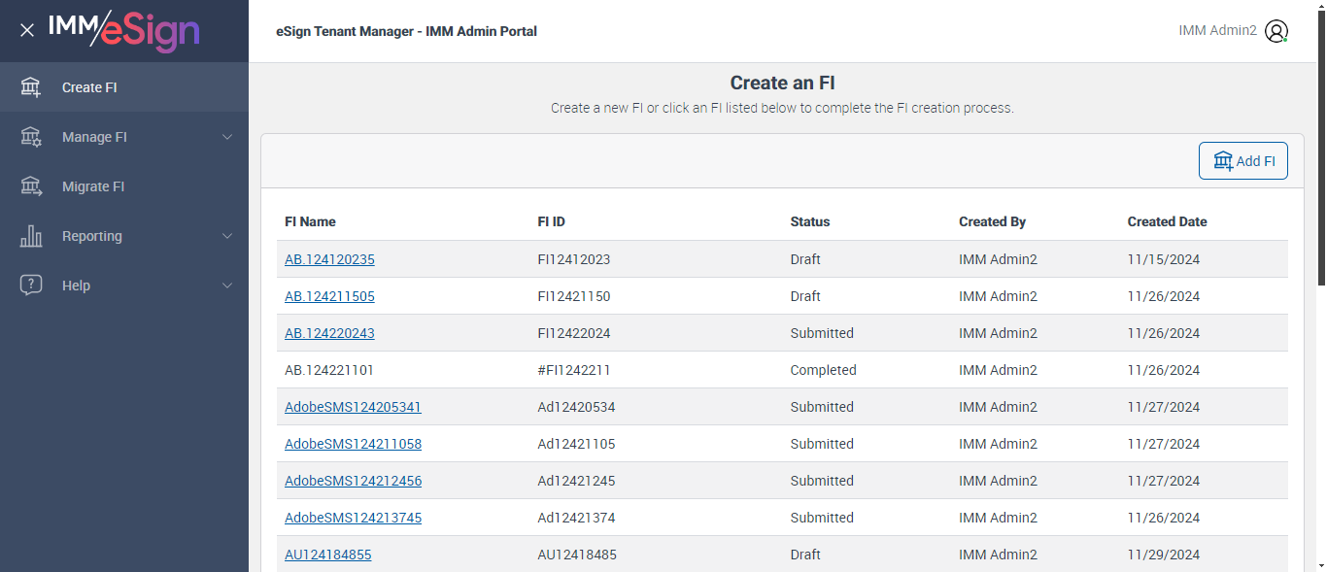Open FI link AU124184855
The image size is (1327, 572).
[327, 555]
